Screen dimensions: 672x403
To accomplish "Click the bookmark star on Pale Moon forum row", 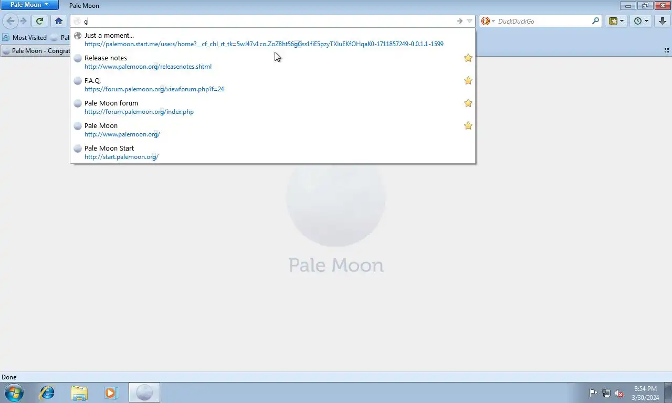I will click(x=468, y=103).
